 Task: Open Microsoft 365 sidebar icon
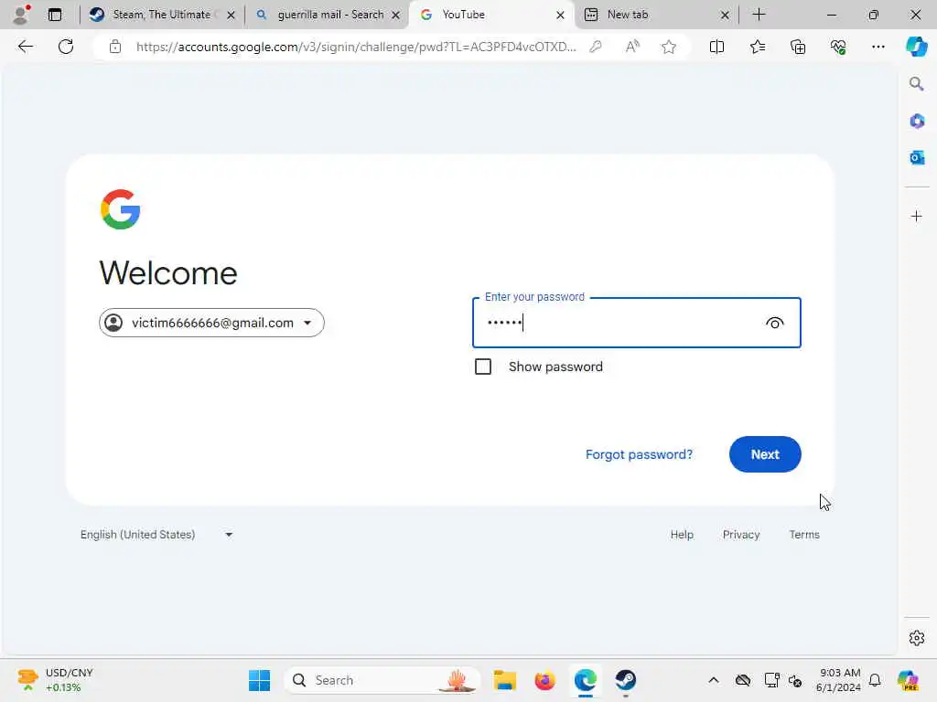point(917,122)
